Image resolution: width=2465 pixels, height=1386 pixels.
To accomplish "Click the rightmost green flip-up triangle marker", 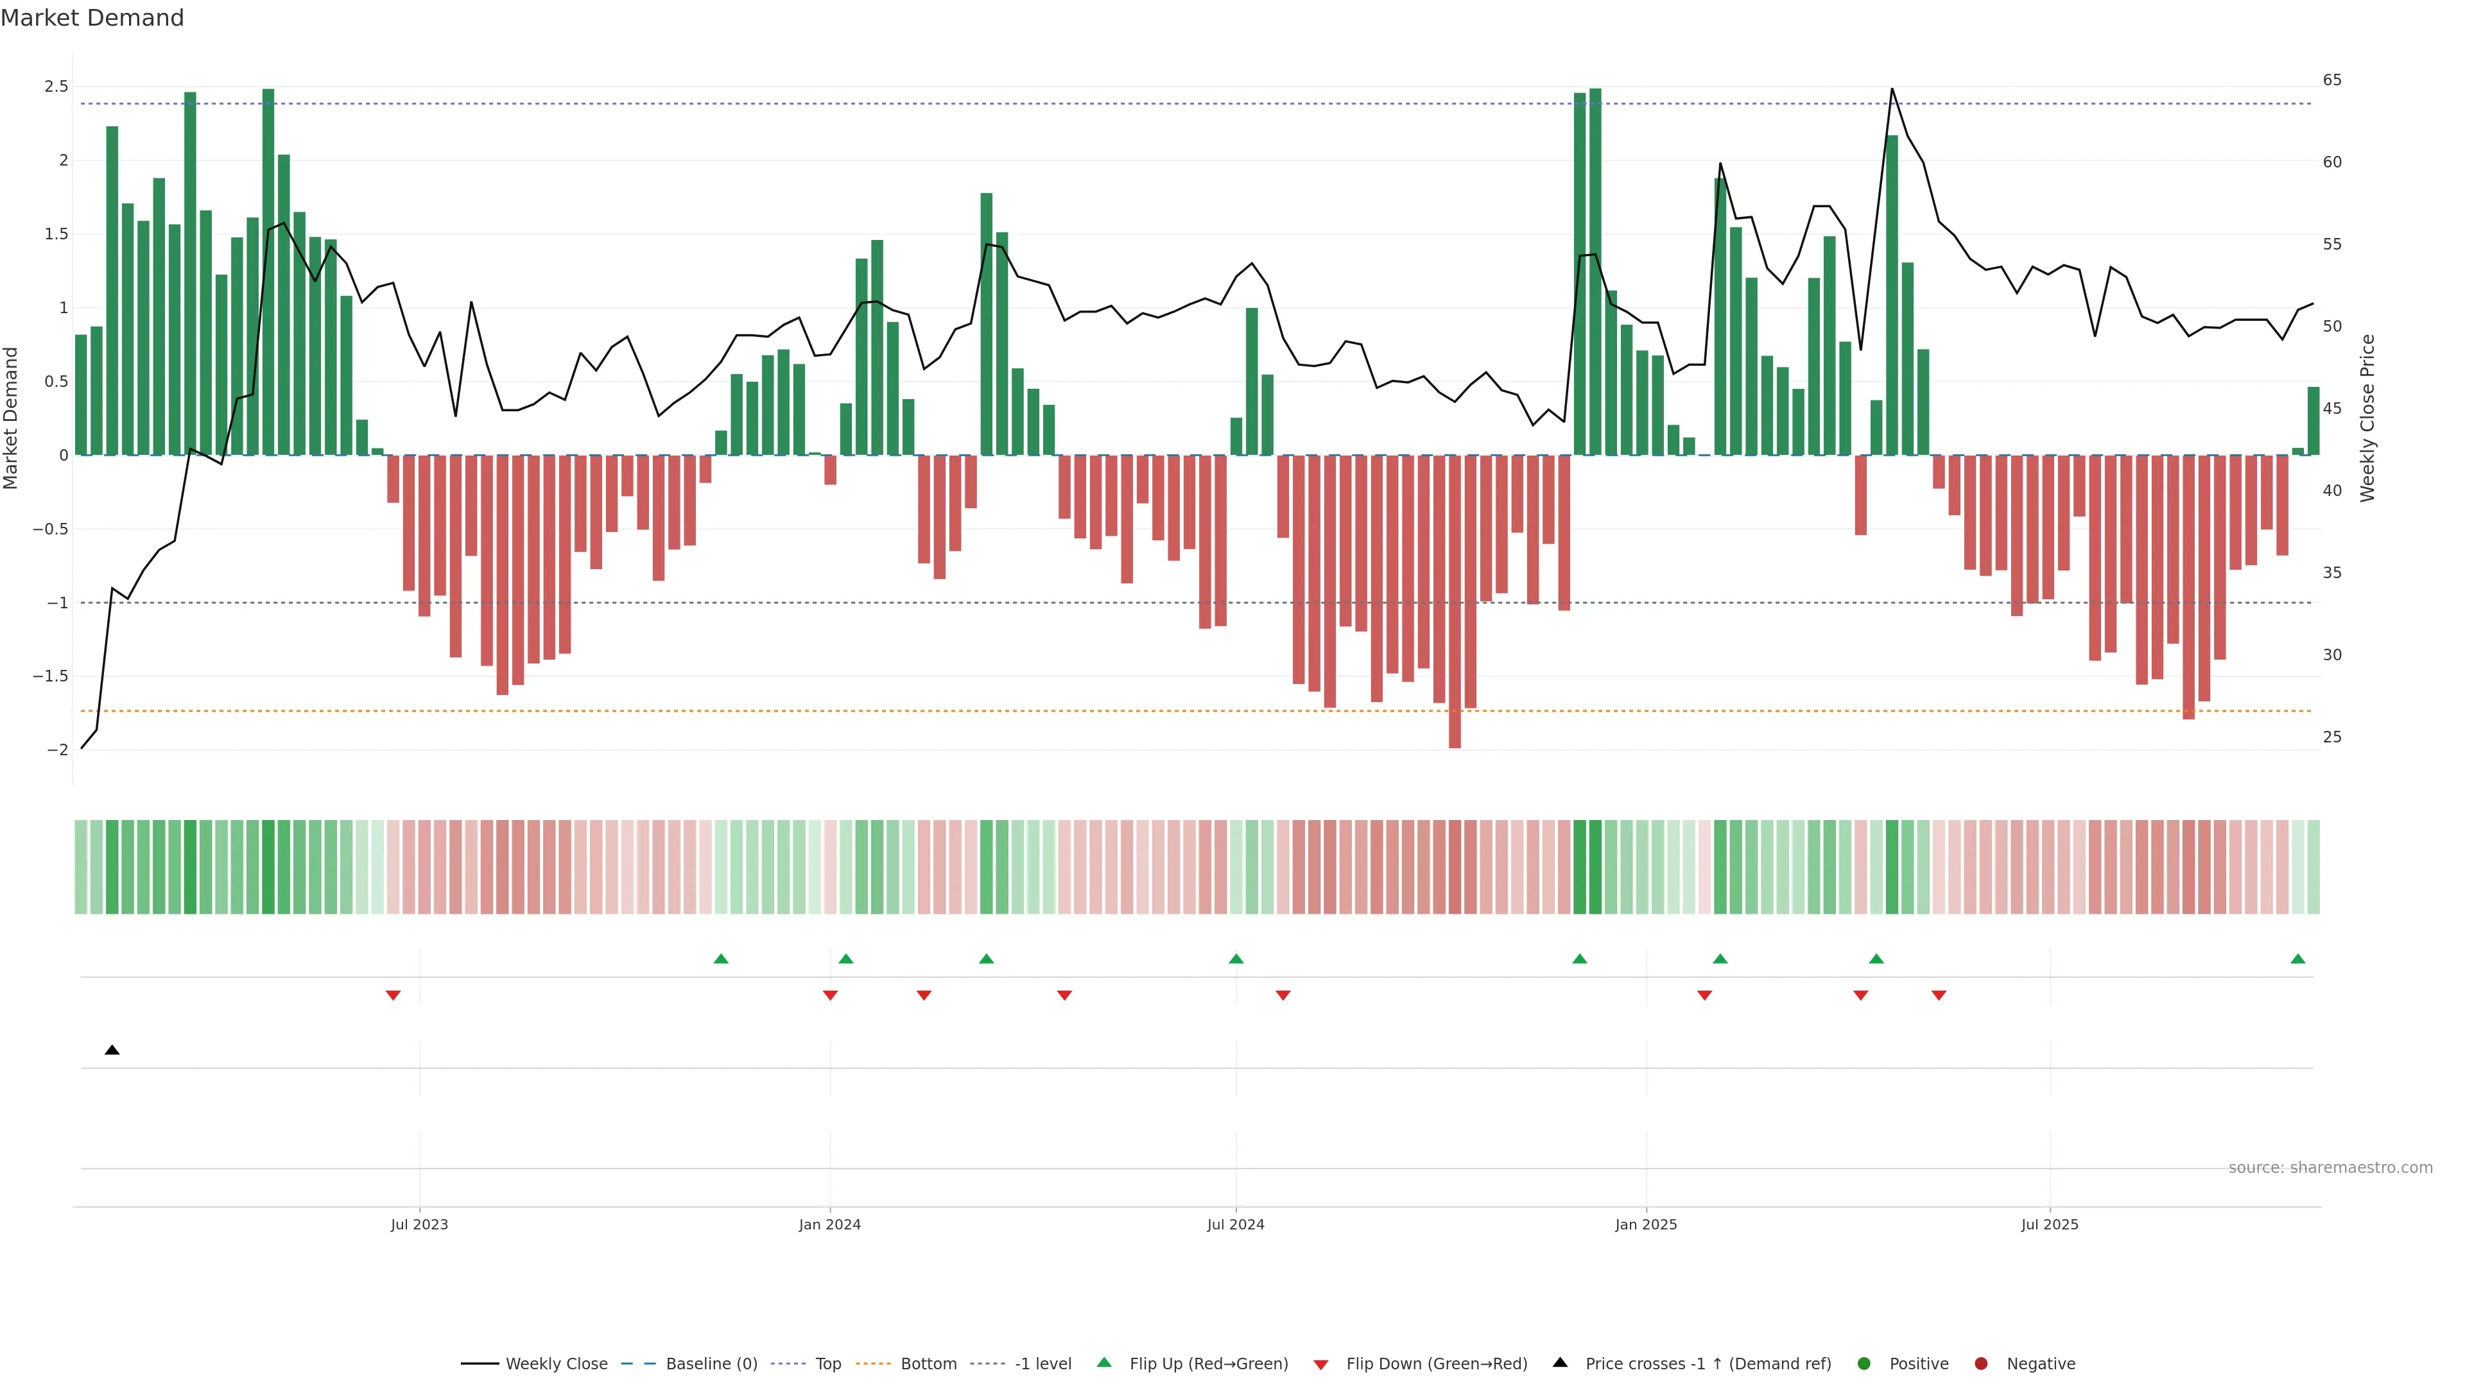I will 2297,959.
